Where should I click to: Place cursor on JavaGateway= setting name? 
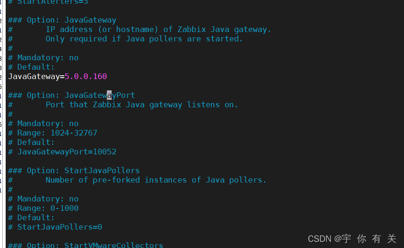(36, 77)
